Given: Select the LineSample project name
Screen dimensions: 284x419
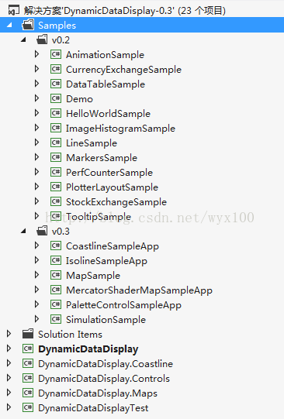Looking at the screenshot, I should pyautogui.click(x=92, y=143).
